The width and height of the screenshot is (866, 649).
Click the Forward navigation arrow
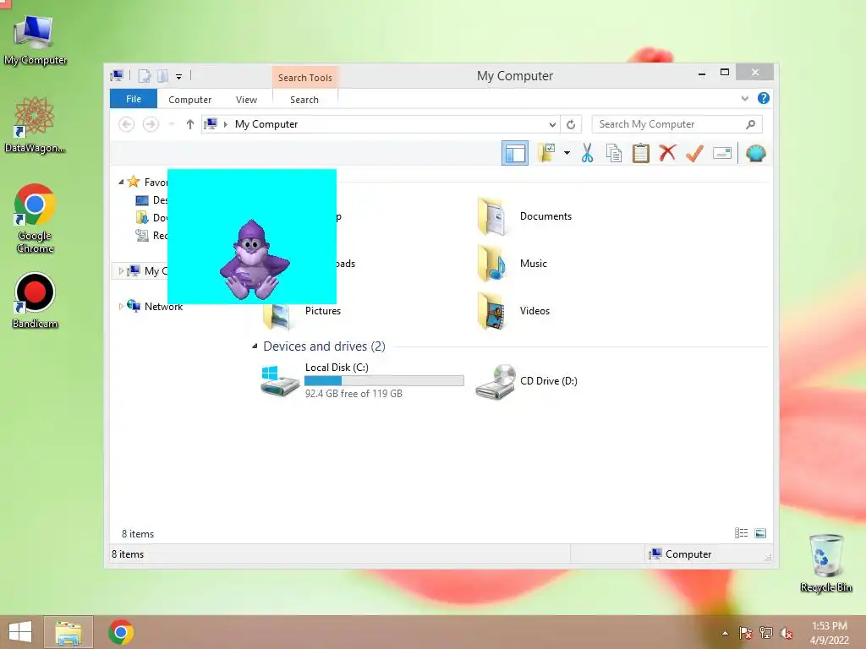(151, 124)
